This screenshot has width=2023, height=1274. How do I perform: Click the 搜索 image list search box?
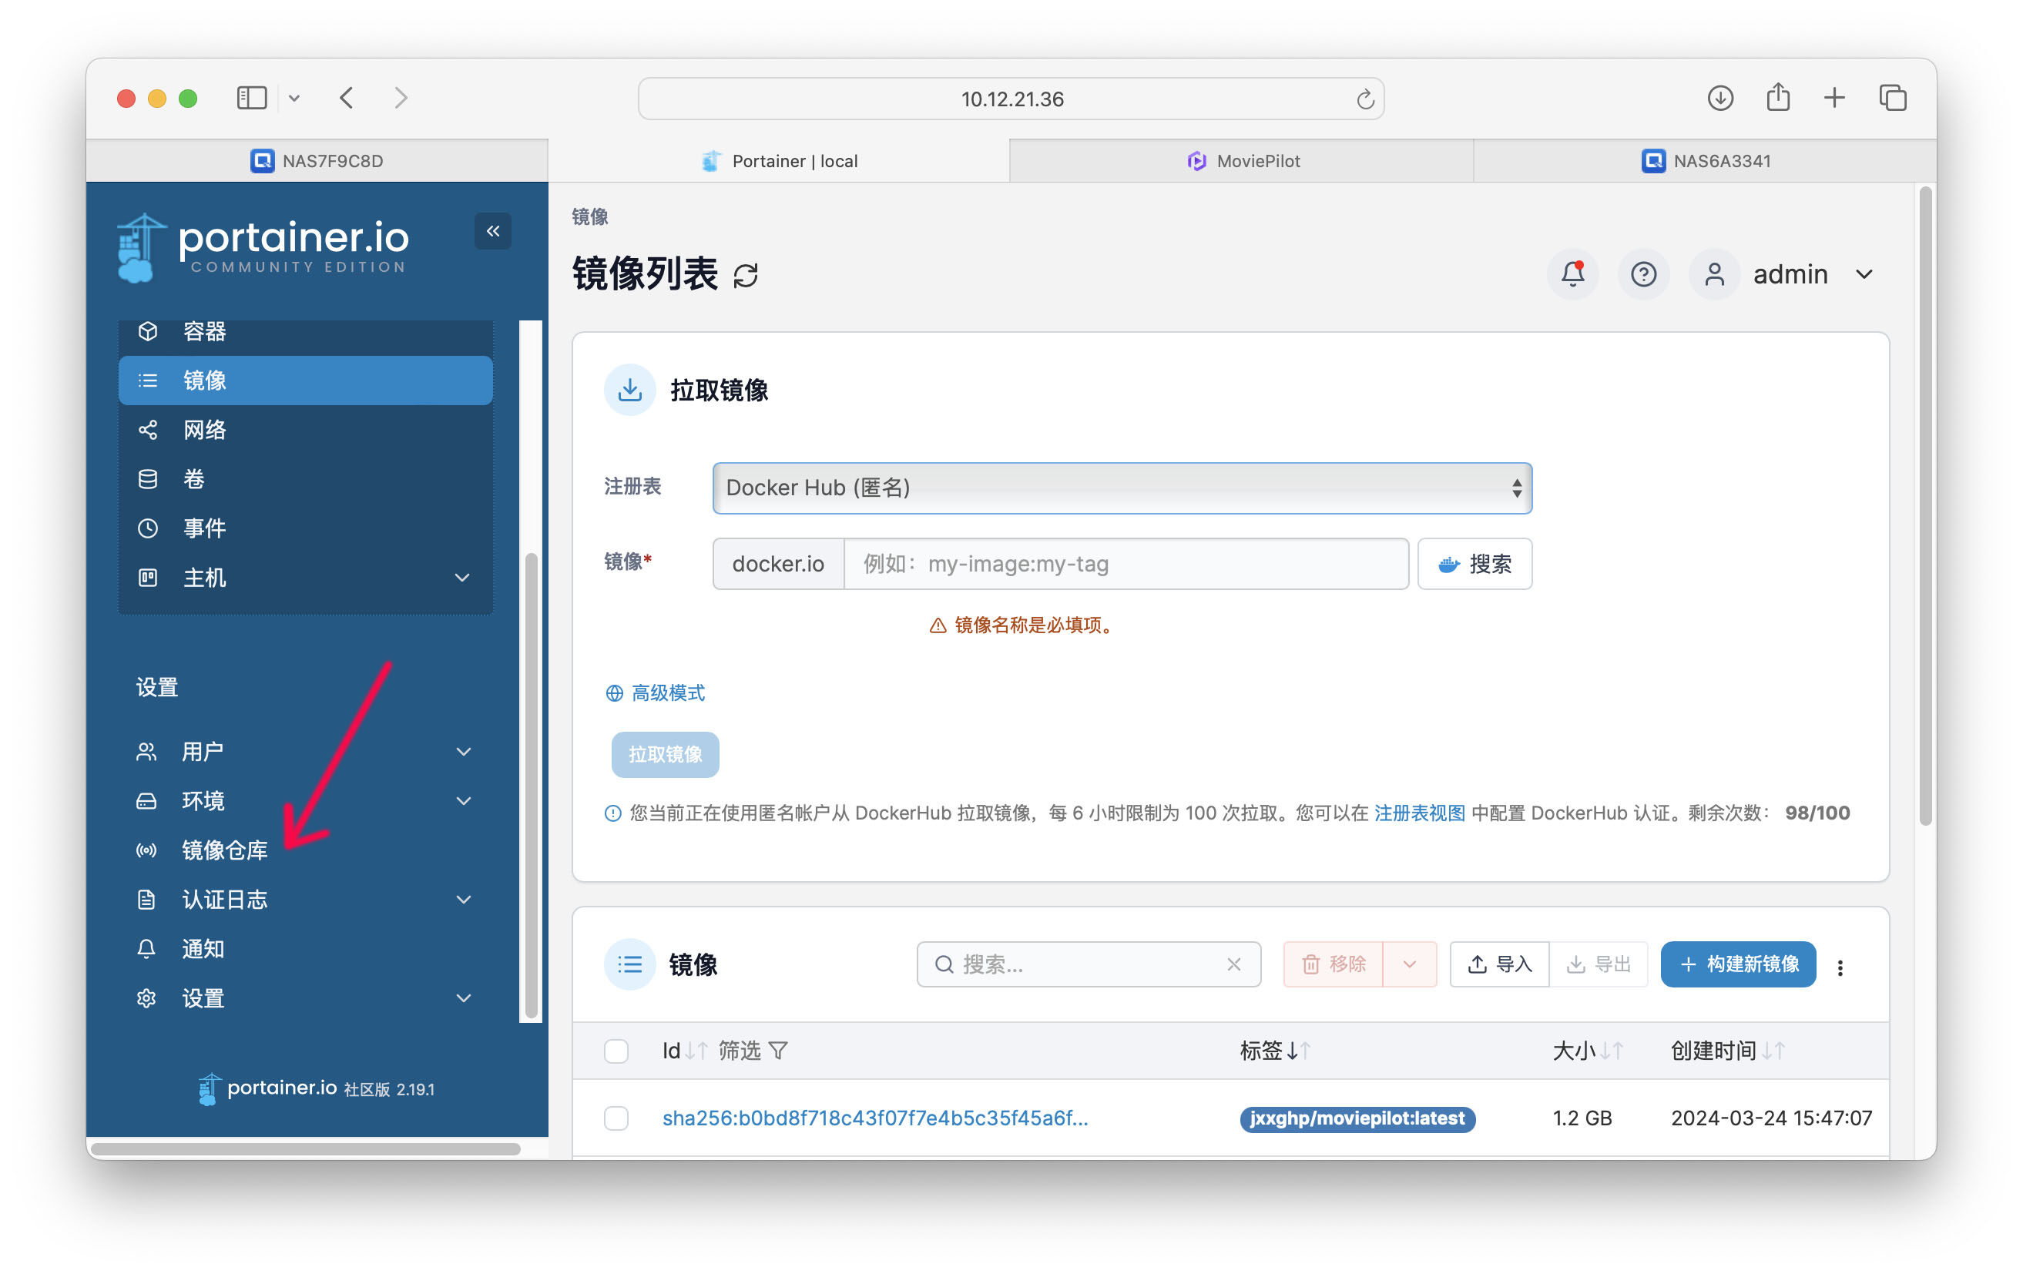pos(1088,964)
